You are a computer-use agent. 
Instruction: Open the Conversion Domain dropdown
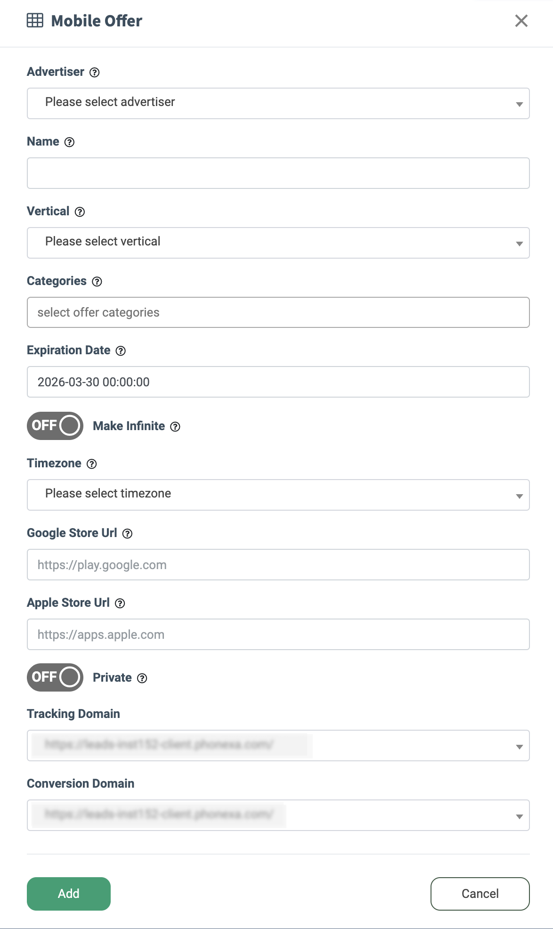point(278,815)
